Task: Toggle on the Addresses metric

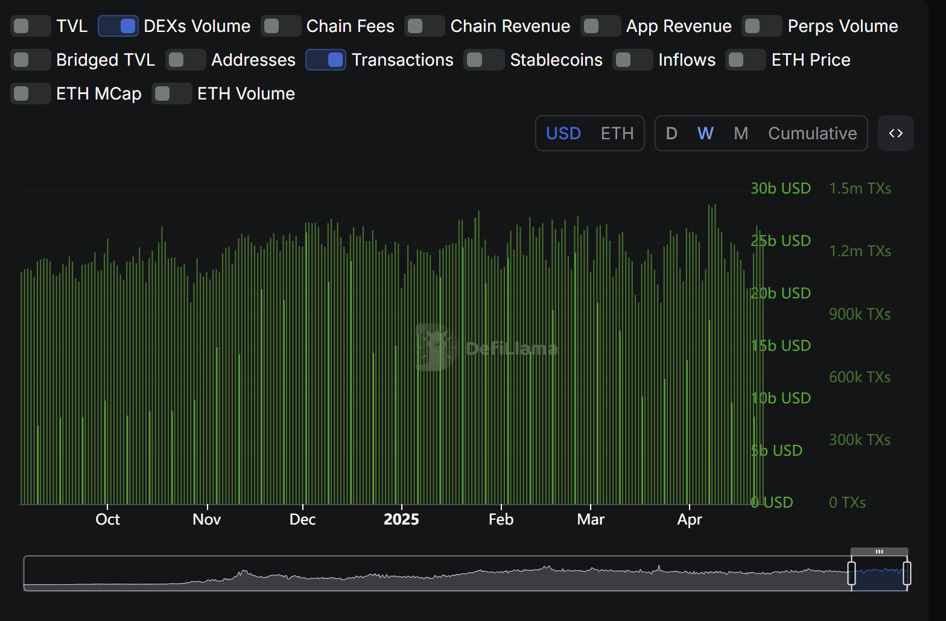Action: point(185,60)
